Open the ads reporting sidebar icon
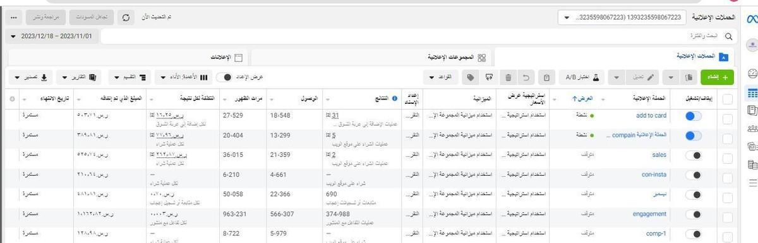This screenshot has width=758, height=243. point(752,111)
